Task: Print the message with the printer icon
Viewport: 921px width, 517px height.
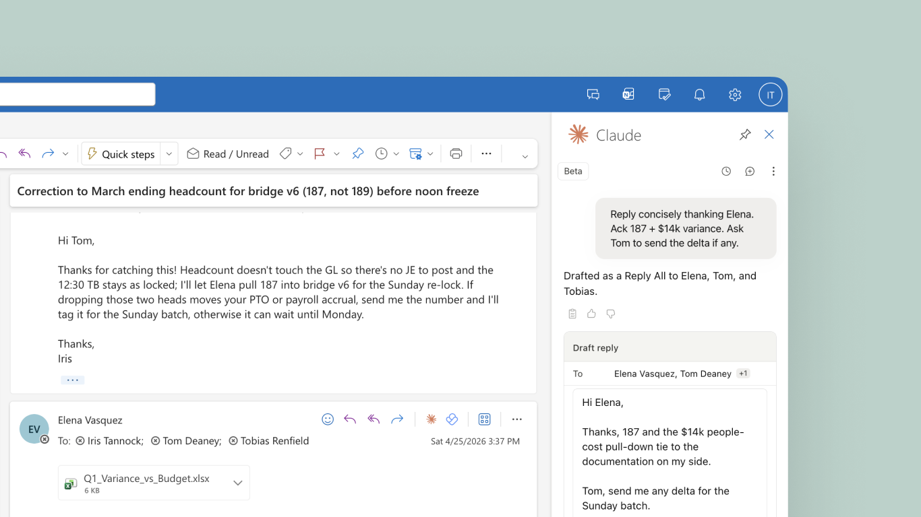Action: click(456, 153)
